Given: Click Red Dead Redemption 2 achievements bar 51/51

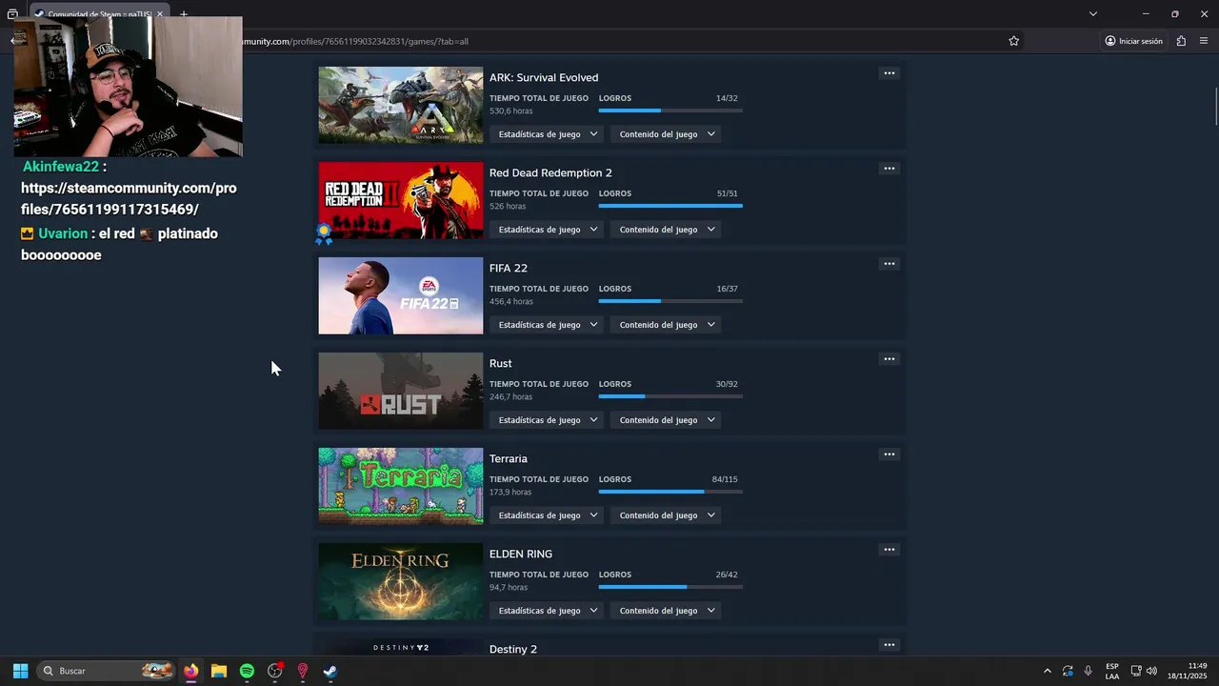Looking at the screenshot, I should click(x=670, y=206).
